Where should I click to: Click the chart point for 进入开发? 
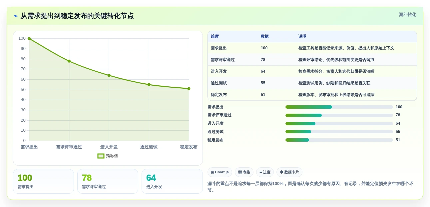pos(109,75)
